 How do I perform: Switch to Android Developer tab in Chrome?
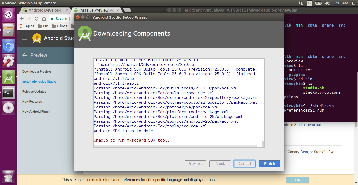45,10
